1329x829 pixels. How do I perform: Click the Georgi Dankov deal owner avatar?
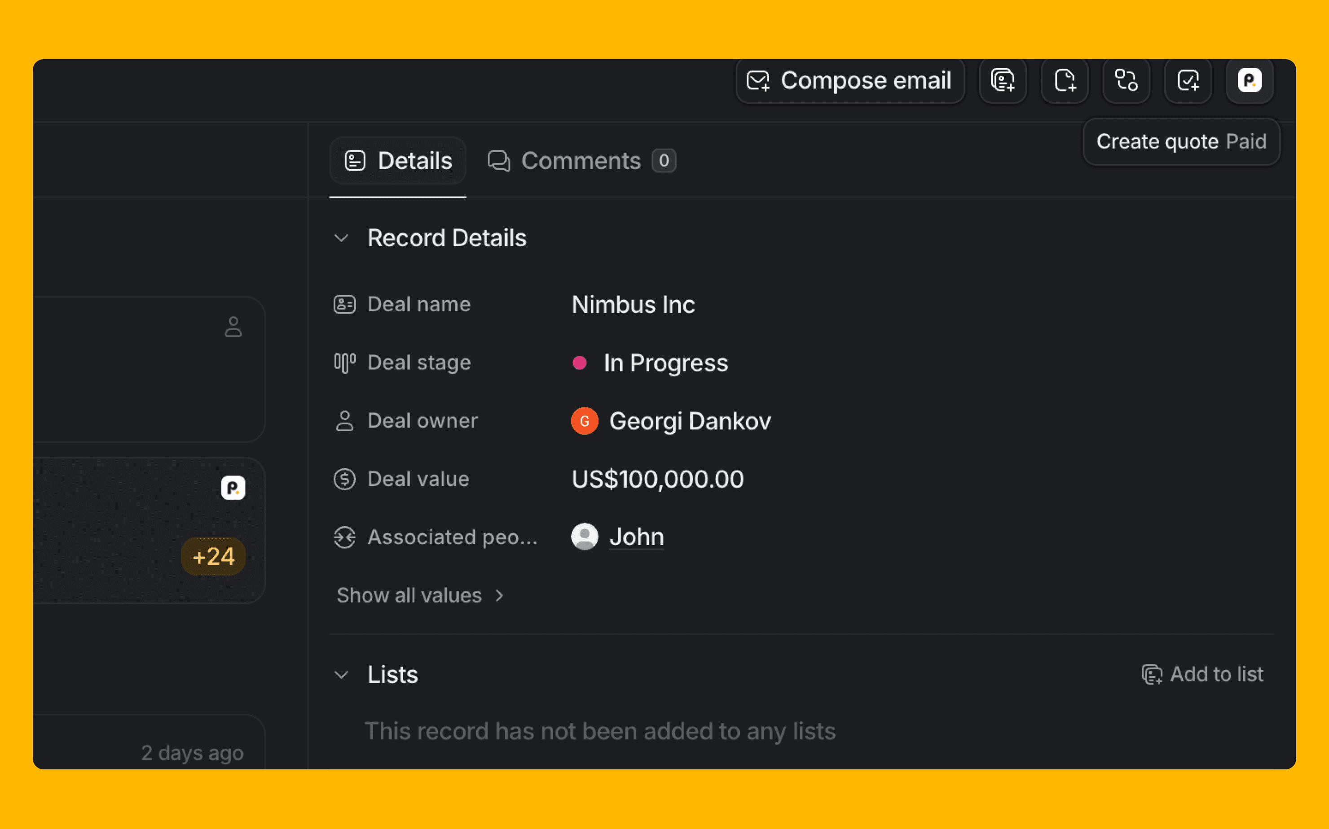(x=585, y=421)
